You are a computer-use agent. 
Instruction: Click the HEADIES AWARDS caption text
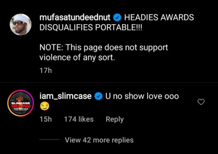[159, 17]
